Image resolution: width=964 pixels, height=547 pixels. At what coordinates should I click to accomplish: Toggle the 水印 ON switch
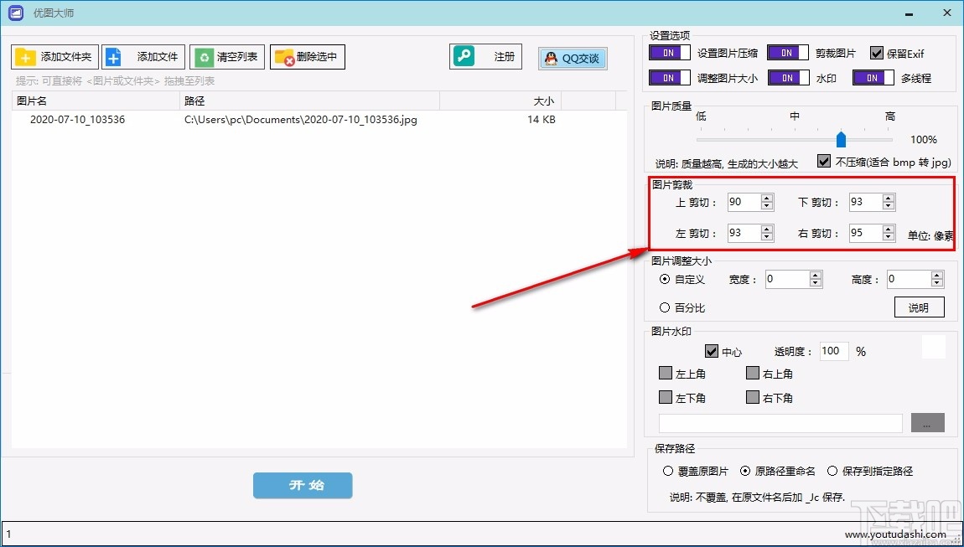(x=787, y=77)
